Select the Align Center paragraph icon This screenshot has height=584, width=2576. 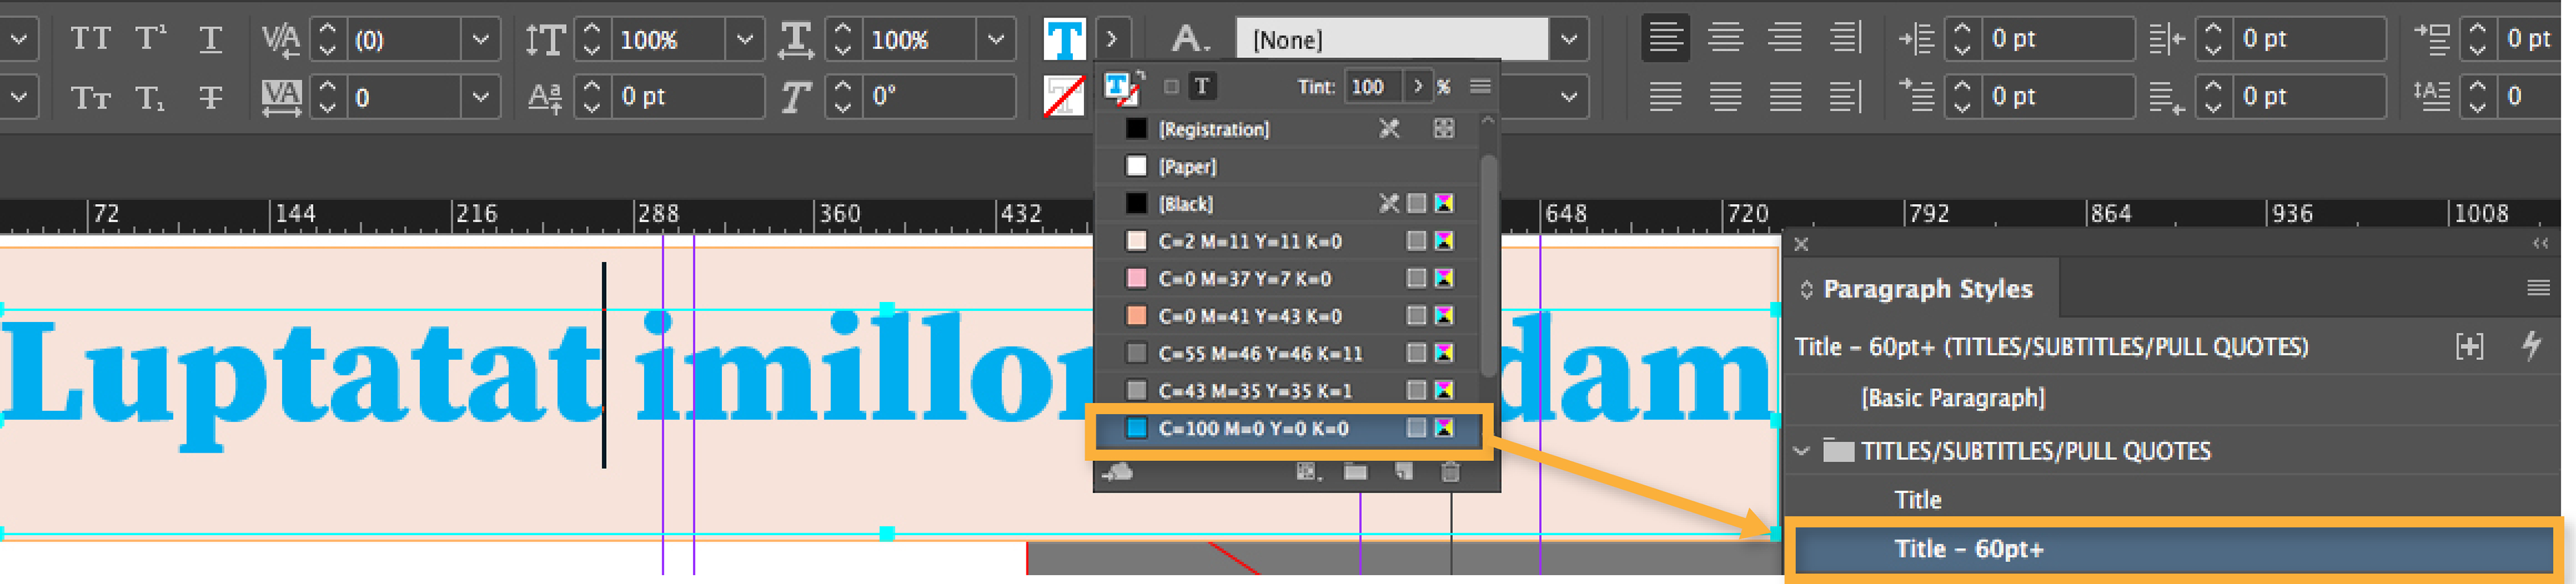pos(1725,38)
